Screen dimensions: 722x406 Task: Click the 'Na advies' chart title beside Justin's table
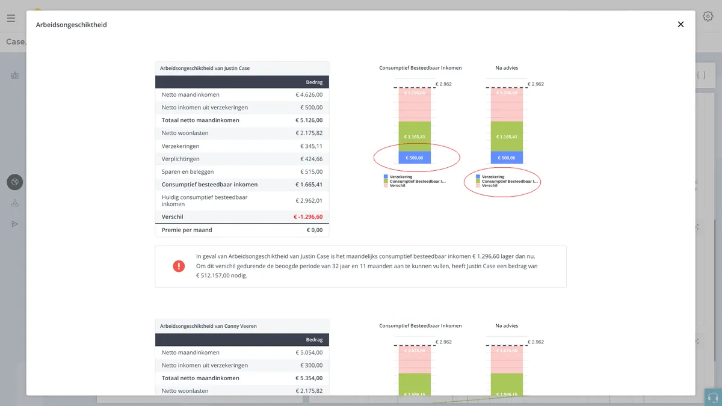pyautogui.click(x=507, y=68)
